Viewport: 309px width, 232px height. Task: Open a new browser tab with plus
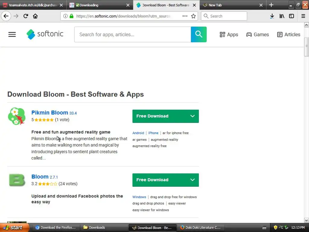click(271, 5)
